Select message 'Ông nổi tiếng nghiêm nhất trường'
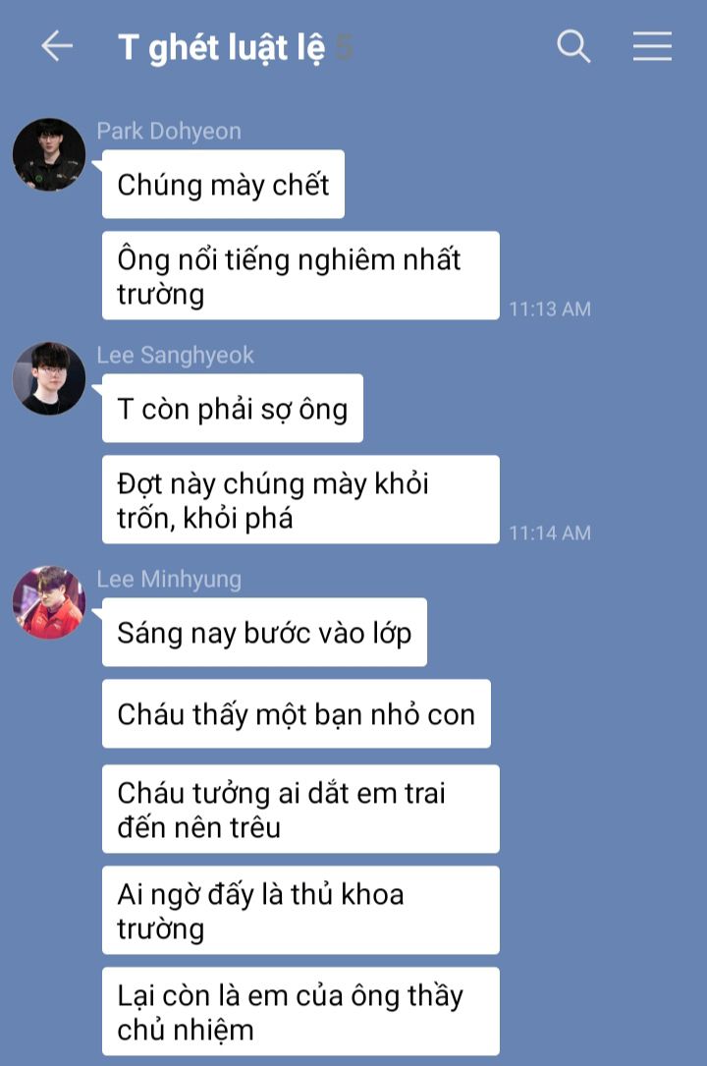This screenshot has width=707, height=1066. tap(300, 275)
